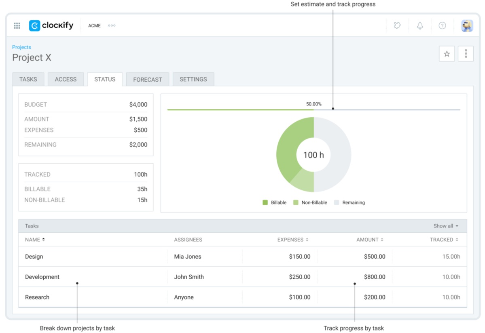The height and width of the screenshot is (333, 485).
Task: Click the 15h non-billable value
Action: tap(142, 200)
